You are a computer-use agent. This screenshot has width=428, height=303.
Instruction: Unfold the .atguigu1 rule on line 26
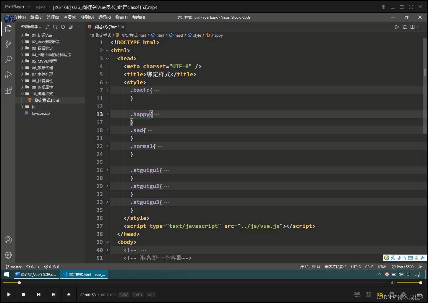coord(107,170)
